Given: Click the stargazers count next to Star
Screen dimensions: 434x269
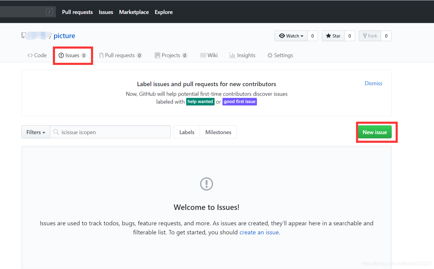Looking at the screenshot, I should (x=350, y=36).
